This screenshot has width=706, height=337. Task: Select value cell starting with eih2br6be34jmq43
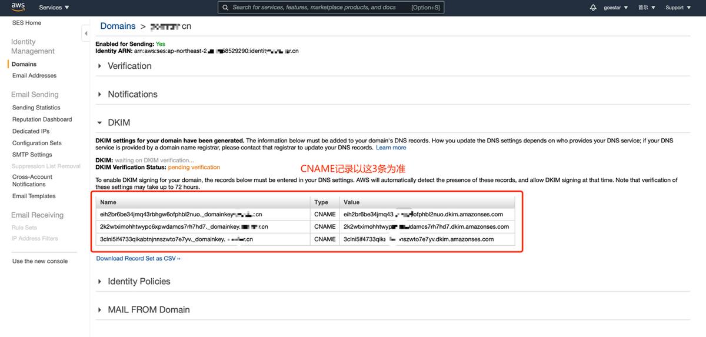pyautogui.click(x=427, y=214)
